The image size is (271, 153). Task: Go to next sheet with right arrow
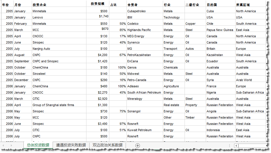click(x=11, y=145)
